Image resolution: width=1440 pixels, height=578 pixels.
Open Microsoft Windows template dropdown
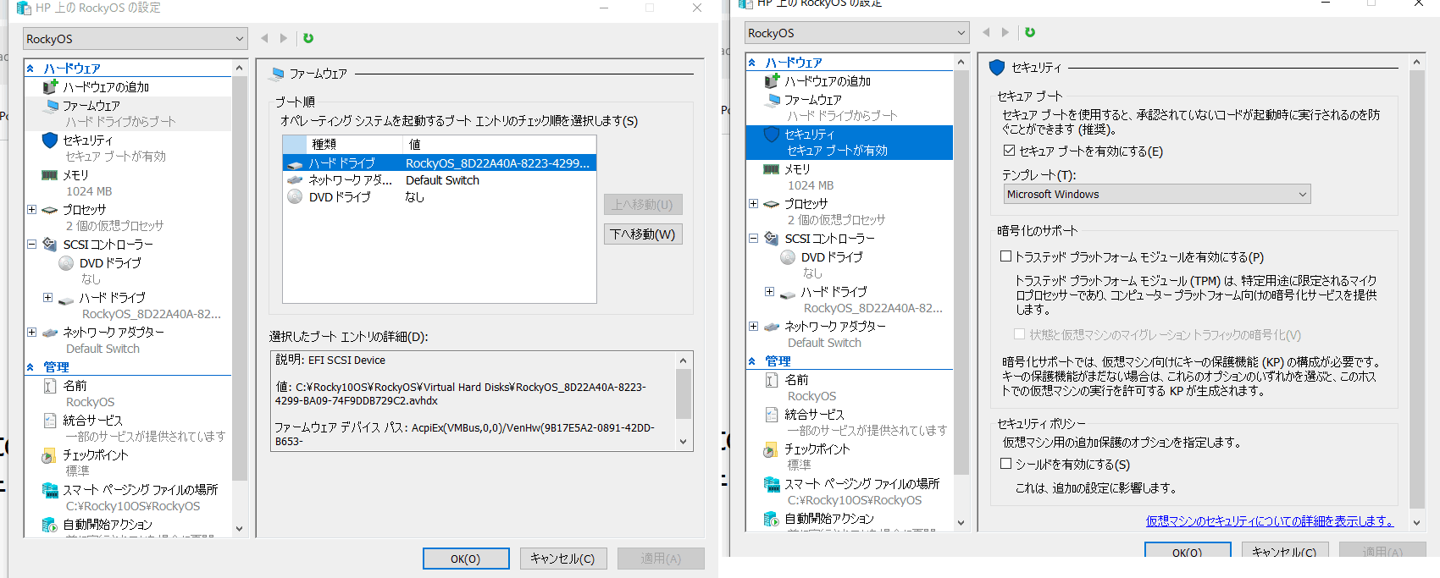(x=1158, y=194)
